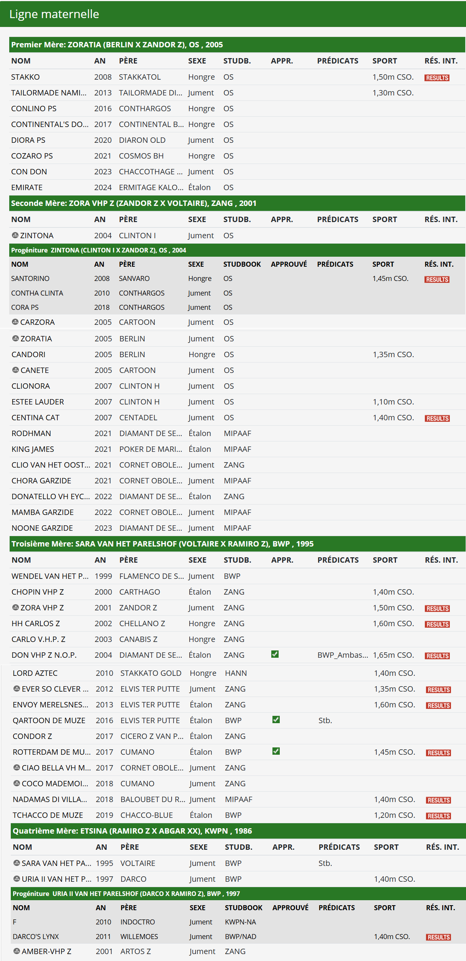Select the CANDORI horse name
This screenshot has height=961, width=466.
click(x=28, y=354)
